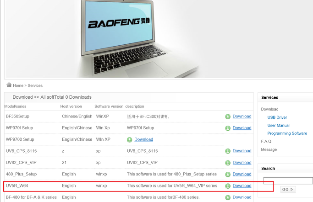Click green download icon for BF-480 series
Image resolution: width=313 pixels, height=202 pixels.
[x=228, y=197]
